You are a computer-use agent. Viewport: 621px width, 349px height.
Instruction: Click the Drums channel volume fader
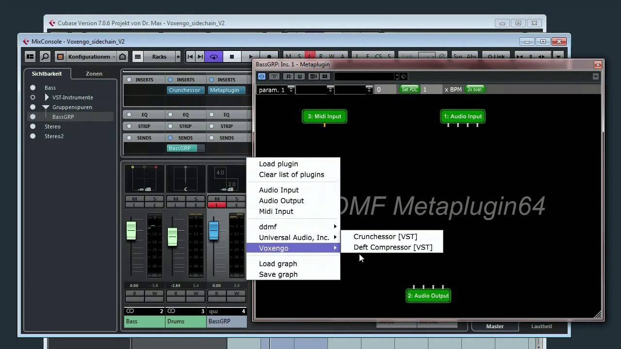172,237
